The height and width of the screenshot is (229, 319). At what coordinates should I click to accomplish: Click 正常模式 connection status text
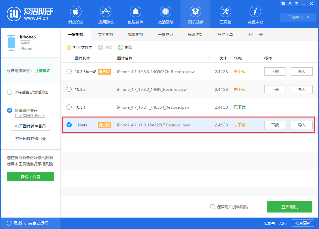pos(43,71)
